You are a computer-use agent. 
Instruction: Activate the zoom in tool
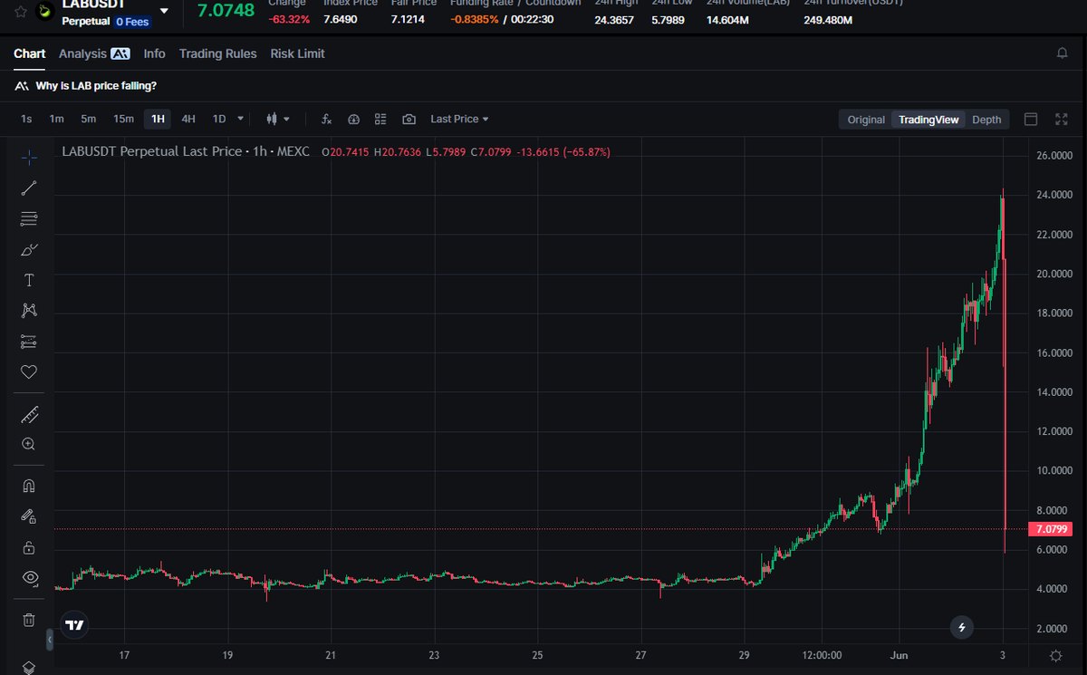29,444
